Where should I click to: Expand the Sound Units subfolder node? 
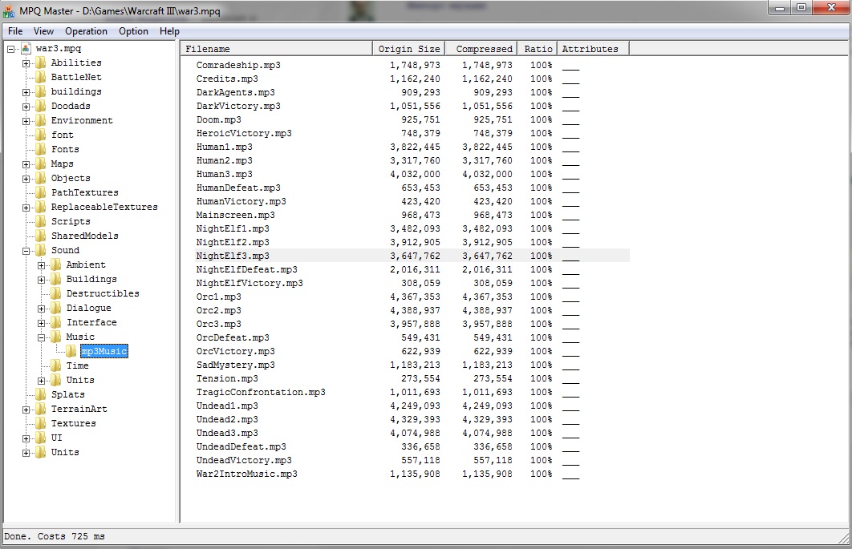point(41,381)
